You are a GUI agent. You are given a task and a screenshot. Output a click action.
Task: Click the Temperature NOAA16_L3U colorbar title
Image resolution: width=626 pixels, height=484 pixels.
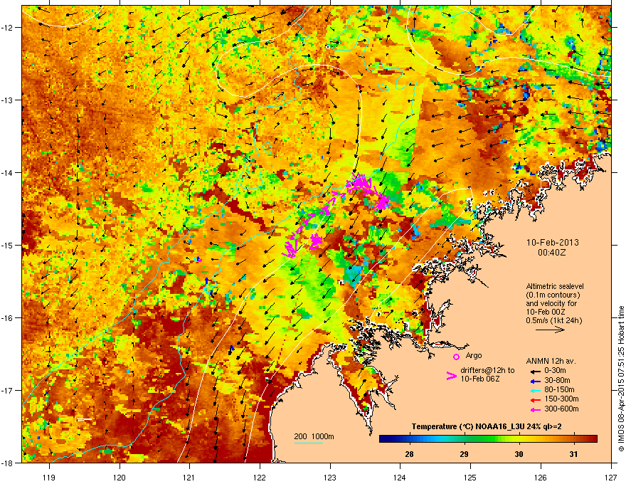(x=487, y=426)
